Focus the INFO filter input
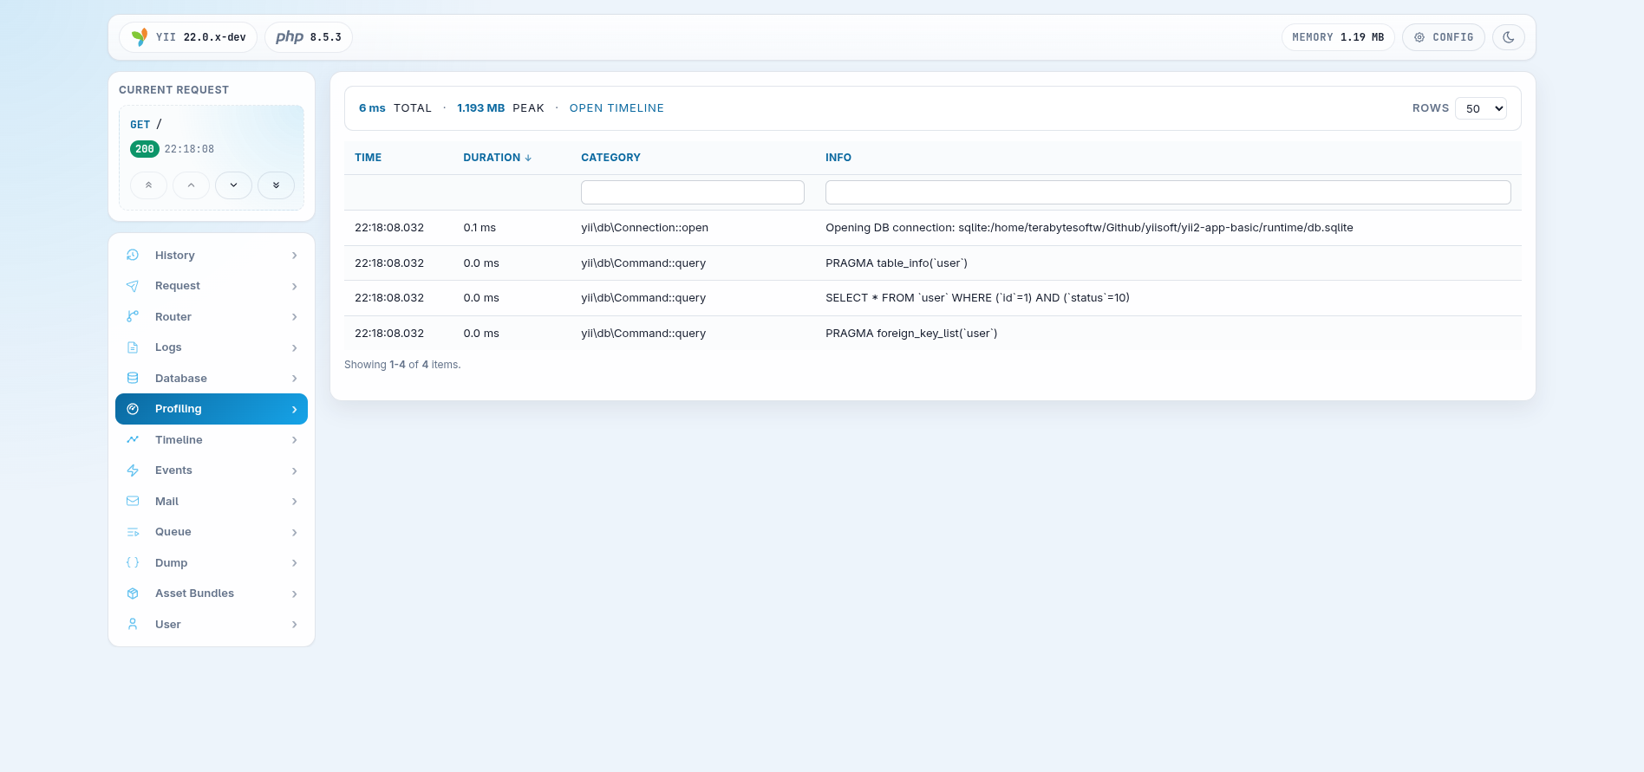The width and height of the screenshot is (1644, 772). [x=1168, y=192]
